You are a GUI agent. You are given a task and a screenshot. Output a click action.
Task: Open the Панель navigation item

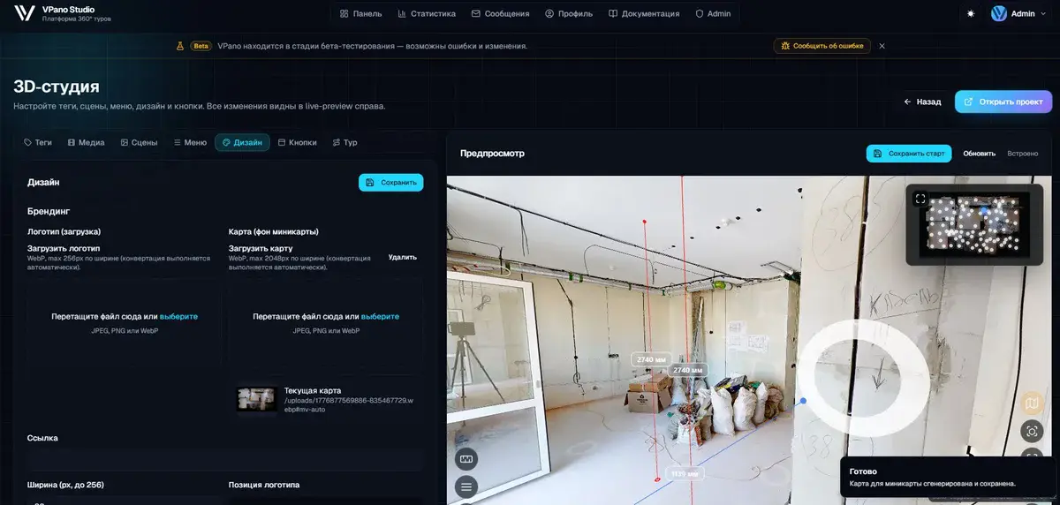[361, 13]
